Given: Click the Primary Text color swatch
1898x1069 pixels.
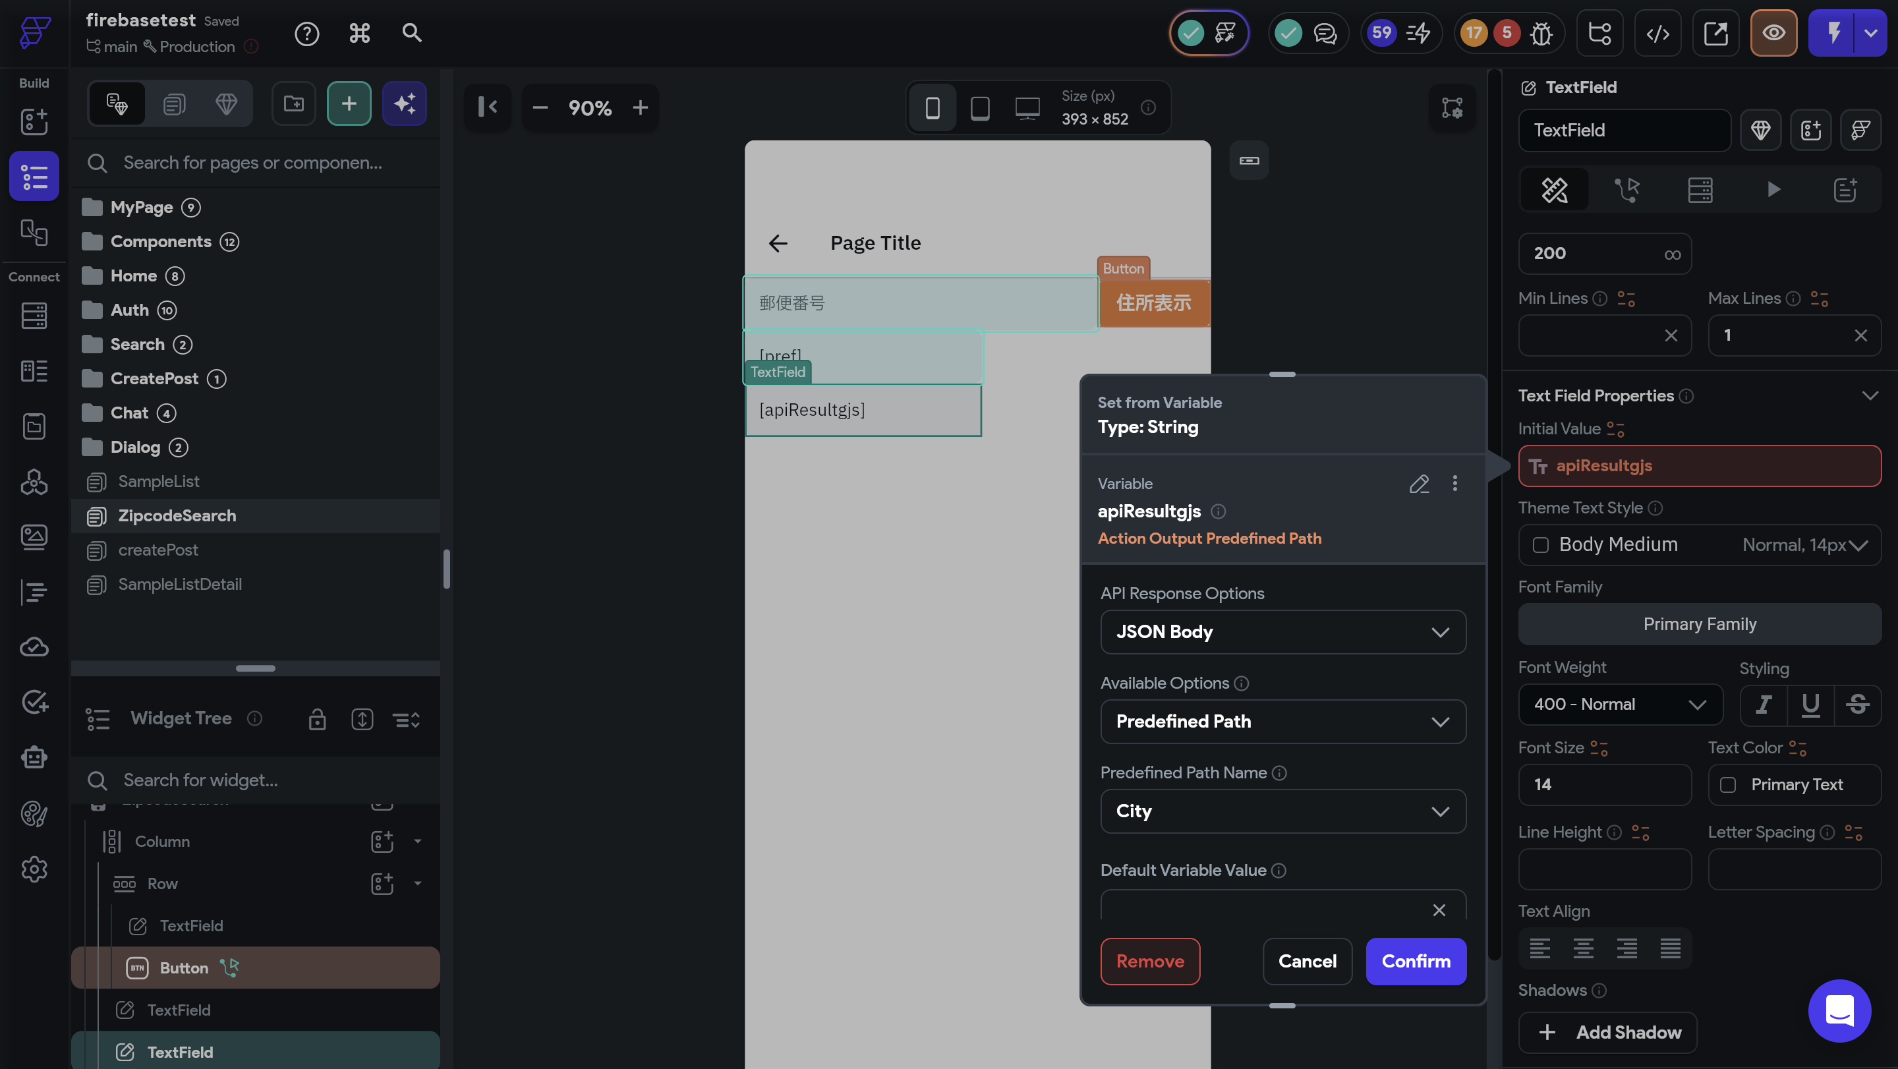Looking at the screenshot, I should [1728, 786].
